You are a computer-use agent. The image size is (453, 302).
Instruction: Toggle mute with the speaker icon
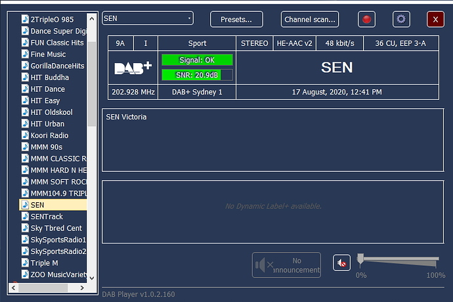click(341, 263)
